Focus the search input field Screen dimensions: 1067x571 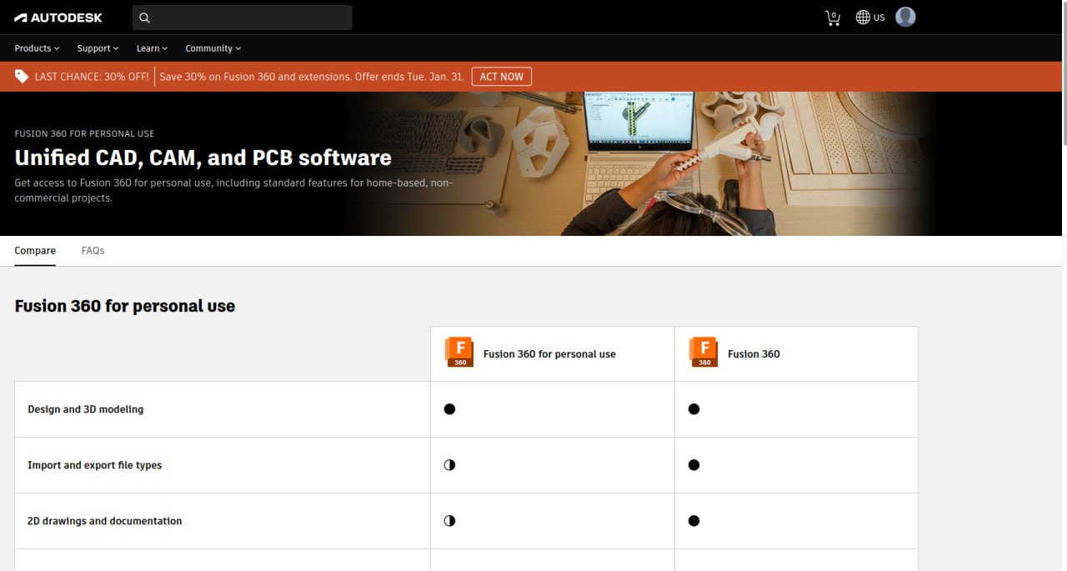click(x=243, y=18)
